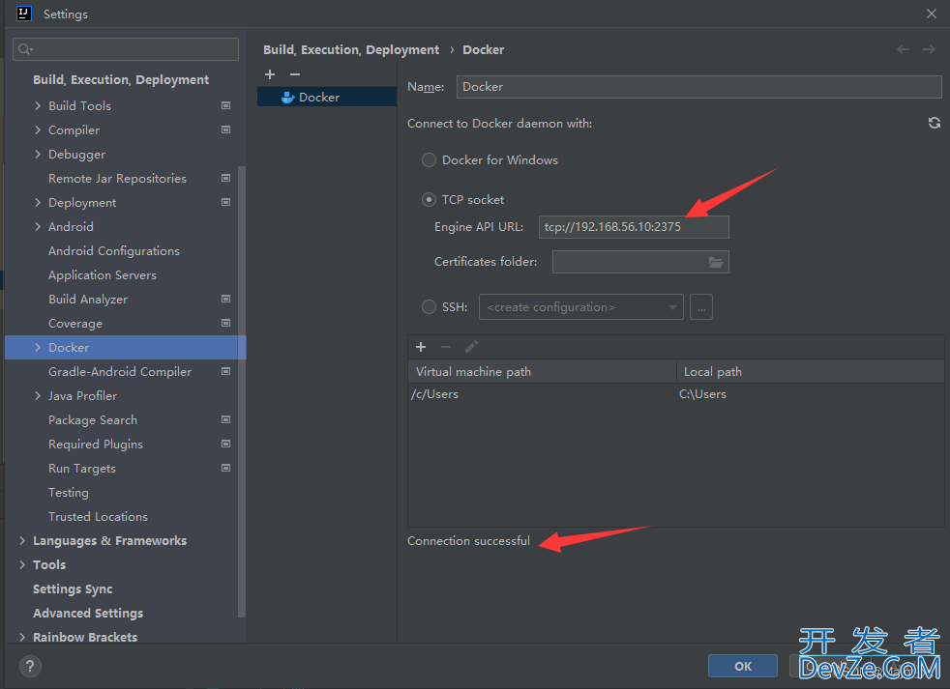This screenshot has width=950, height=689.
Task: Open Application Servers settings
Action: [x=103, y=274]
